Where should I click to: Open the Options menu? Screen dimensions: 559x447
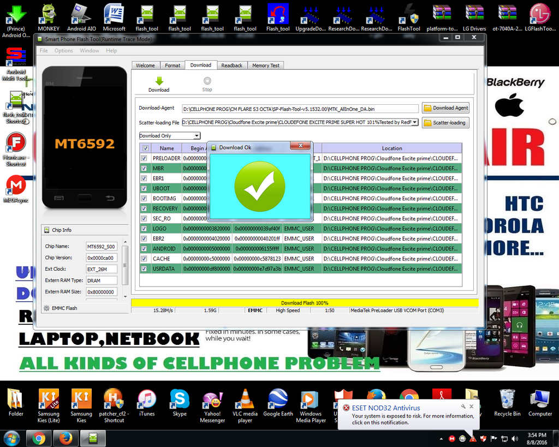tap(64, 51)
